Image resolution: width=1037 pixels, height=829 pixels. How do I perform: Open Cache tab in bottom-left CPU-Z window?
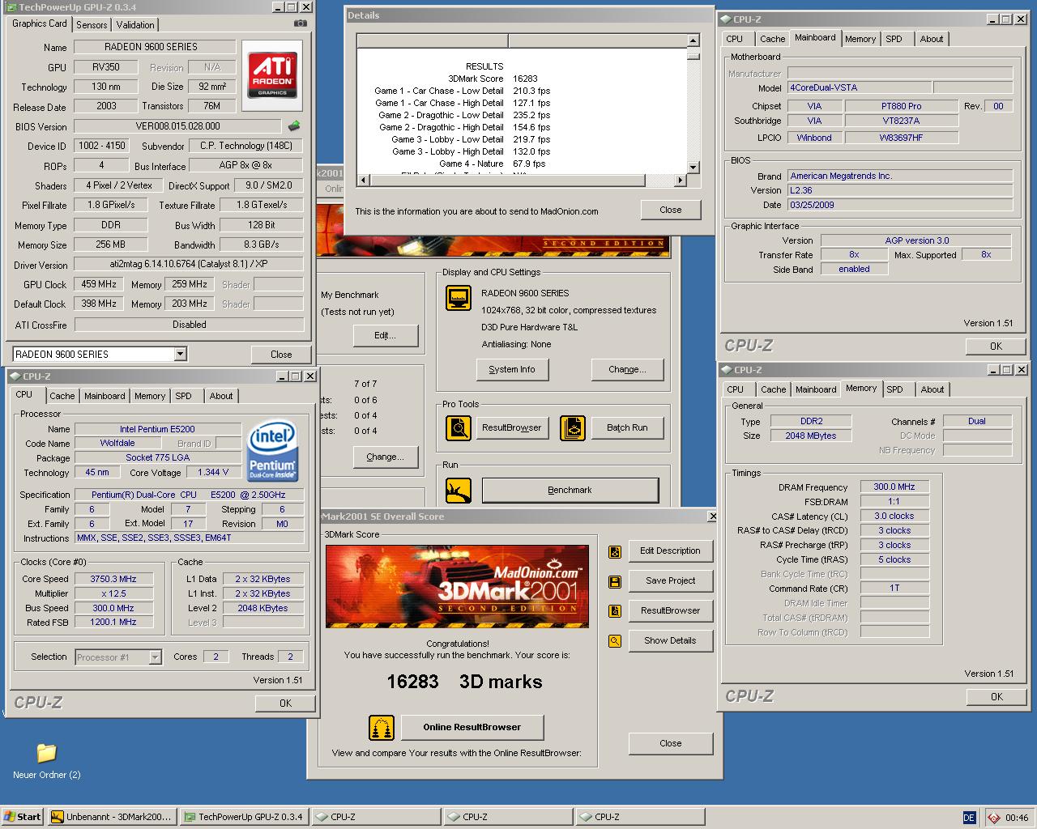click(62, 396)
